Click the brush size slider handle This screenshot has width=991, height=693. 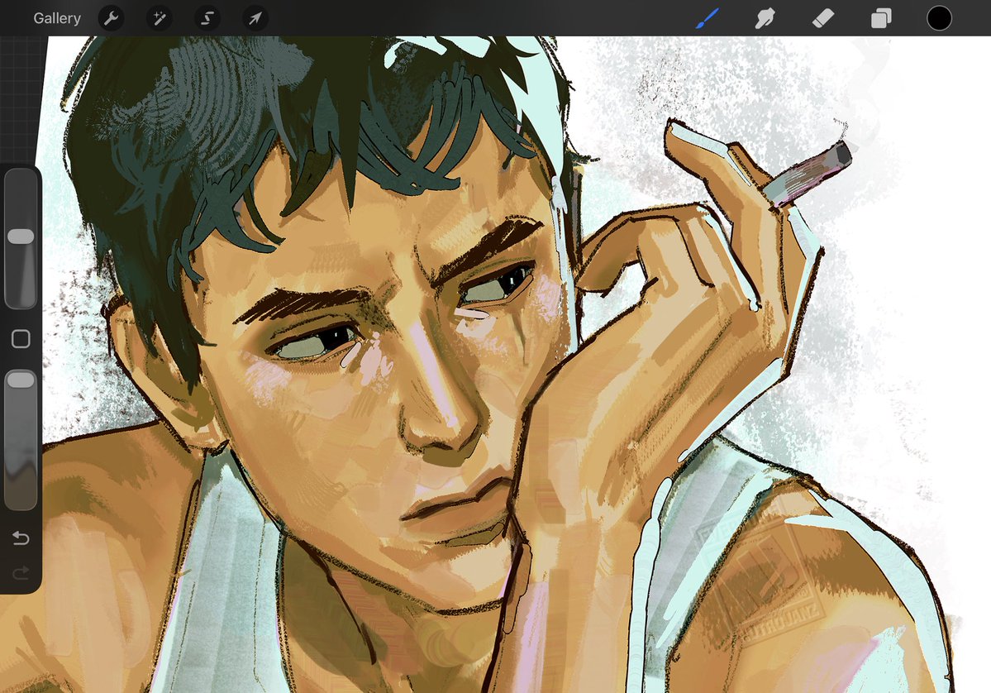(x=21, y=237)
